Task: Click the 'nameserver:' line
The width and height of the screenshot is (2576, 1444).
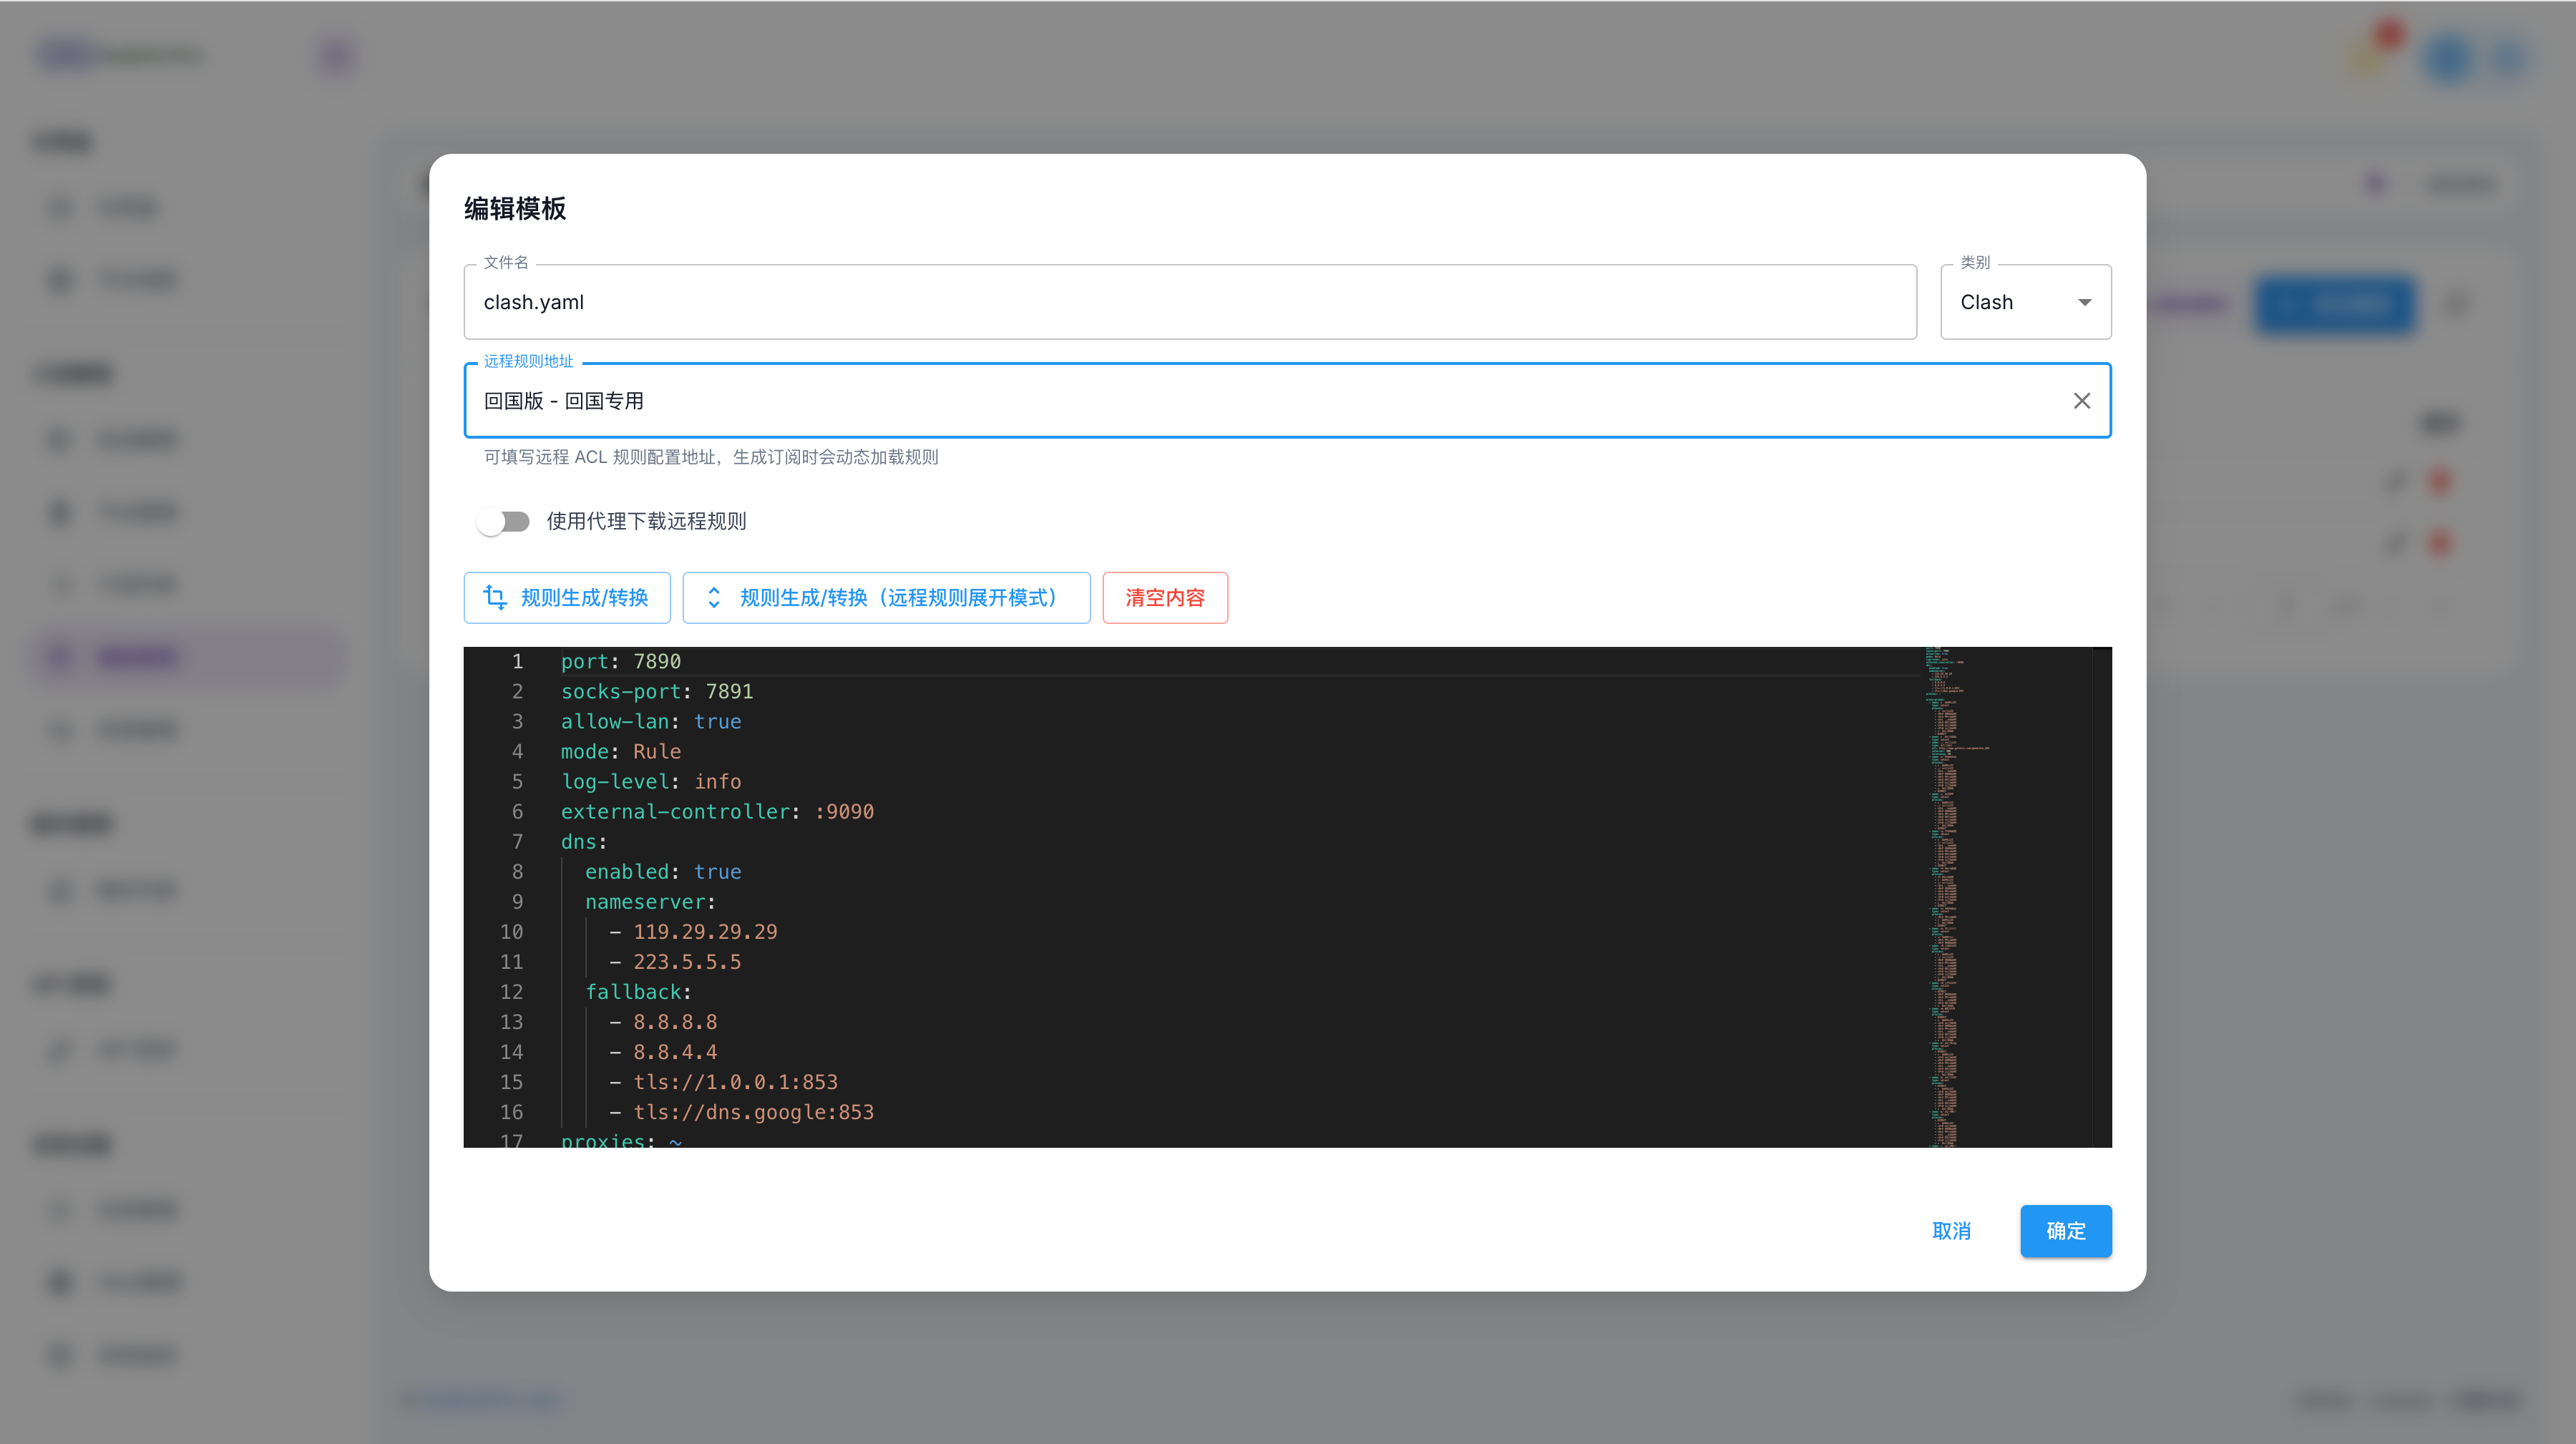Action: [650, 901]
